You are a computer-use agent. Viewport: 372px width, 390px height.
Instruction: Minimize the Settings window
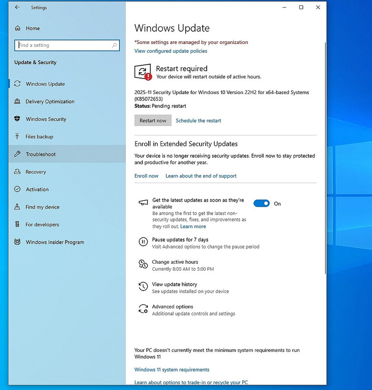[284, 7]
